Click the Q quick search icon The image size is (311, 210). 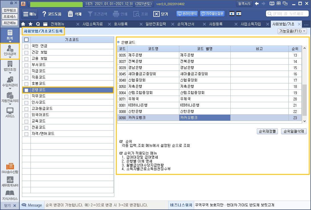click(38, 24)
